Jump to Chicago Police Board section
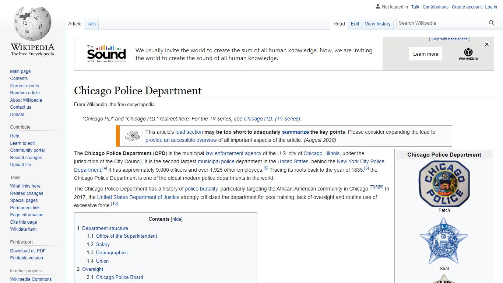503x283 pixels. 120,277
